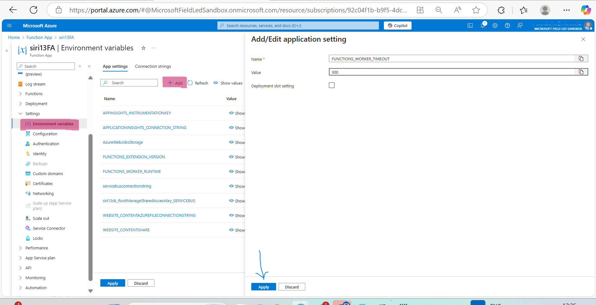Click Add to create an app setting
The width and height of the screenshot is (596, 305).
pyautogui.click(x=175, y=83)
